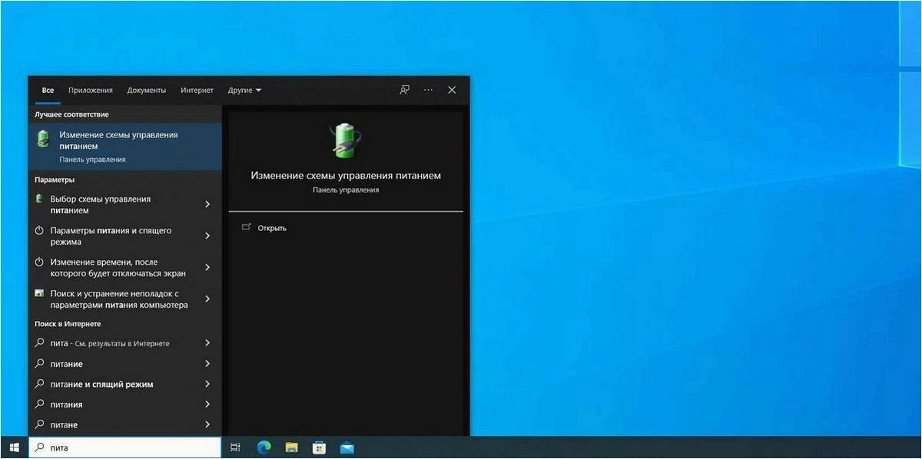922x459 pixels.
Task: Click power icon beside Параметры питания и спящего режима
Action: click(40, 230)
